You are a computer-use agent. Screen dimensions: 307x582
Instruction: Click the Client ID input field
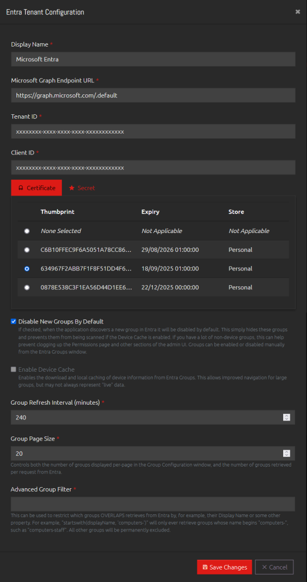153,168
